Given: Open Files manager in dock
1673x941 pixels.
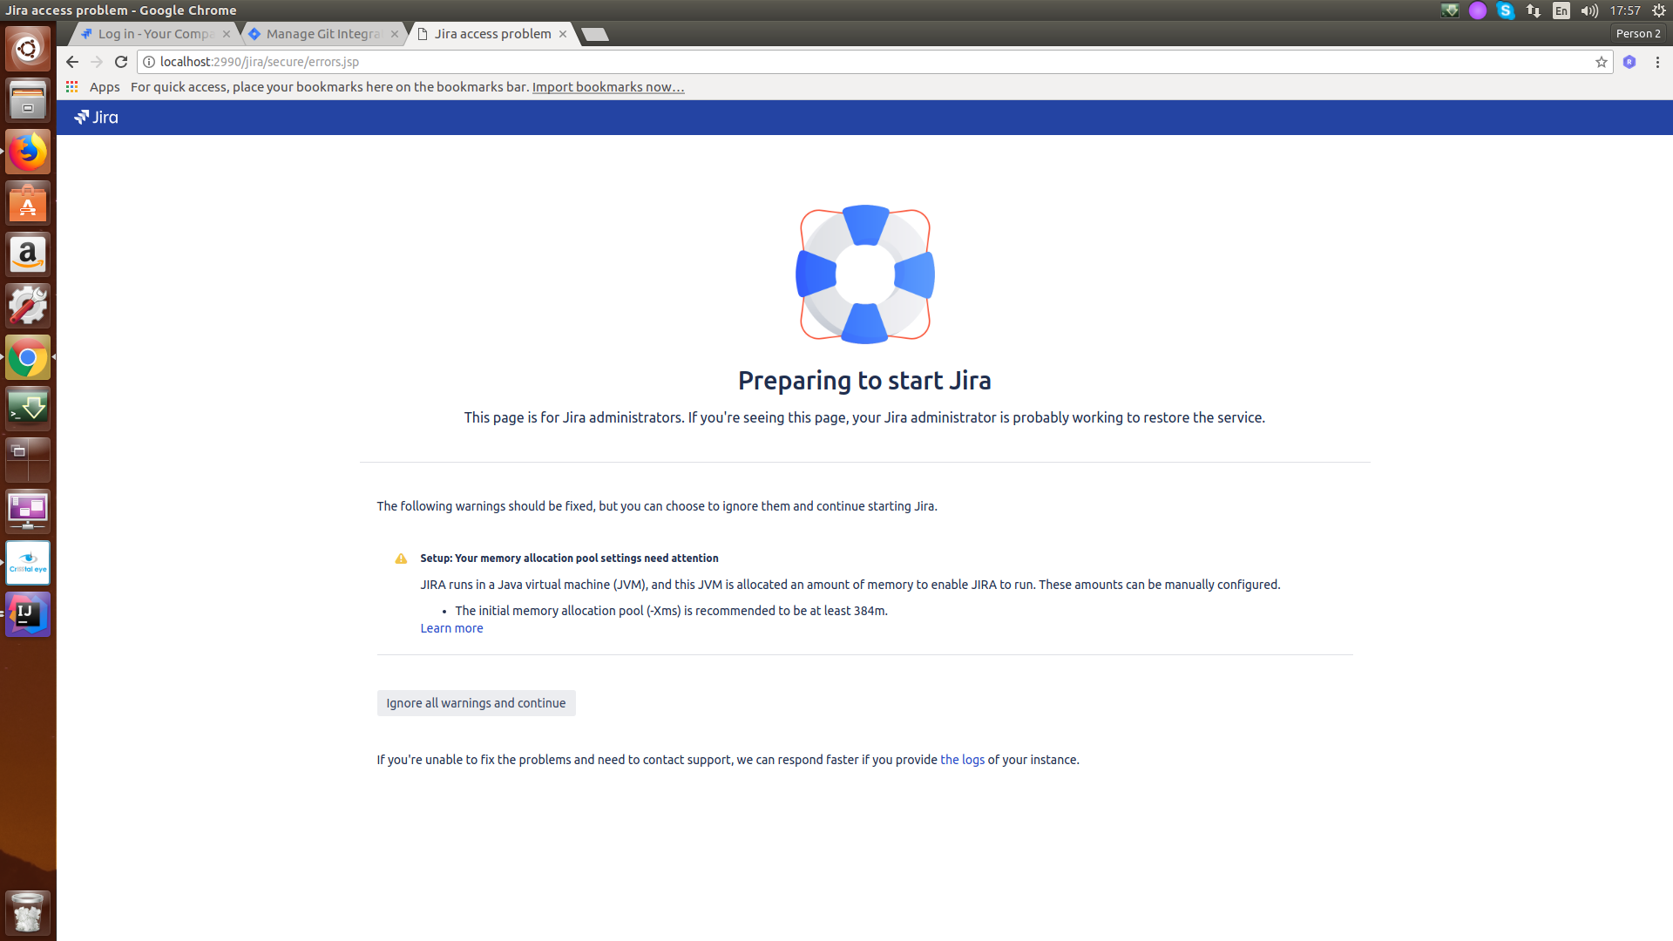Looking at the screenshot, I should (x=28, y=100).
